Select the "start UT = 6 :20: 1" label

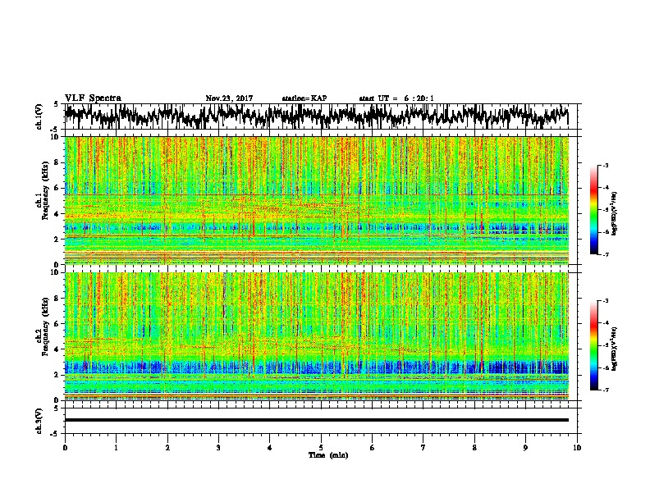pyautogui.click(x=396, y=98)
